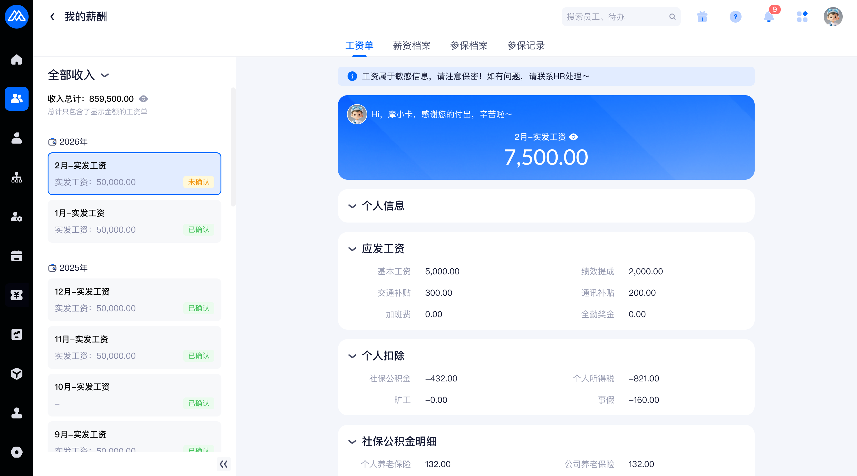This screenshot has height=476, width=857.
Task: Open calendar icon in left sidebar
Action: (x=17, y=256)
